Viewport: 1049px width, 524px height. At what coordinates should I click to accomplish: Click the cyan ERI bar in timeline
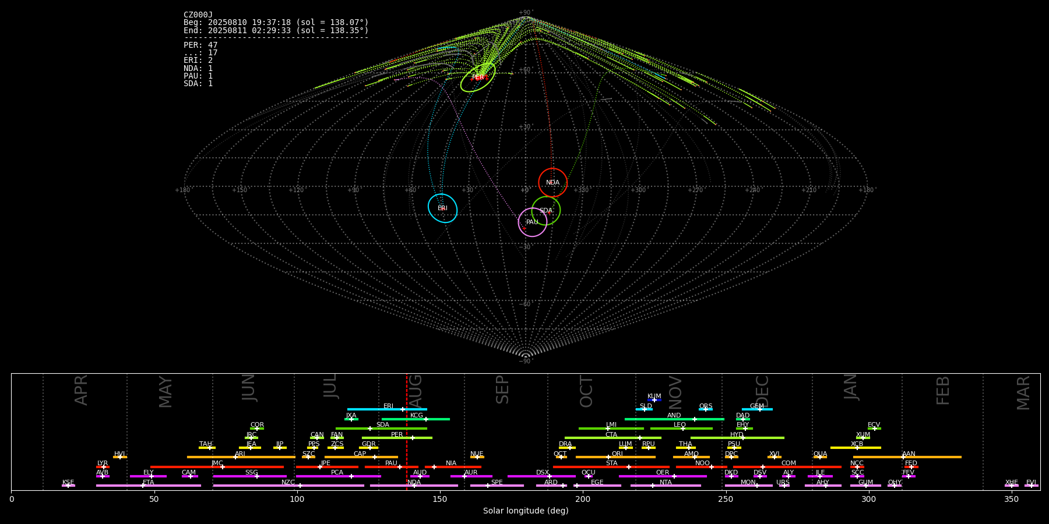tap(387, 409)
